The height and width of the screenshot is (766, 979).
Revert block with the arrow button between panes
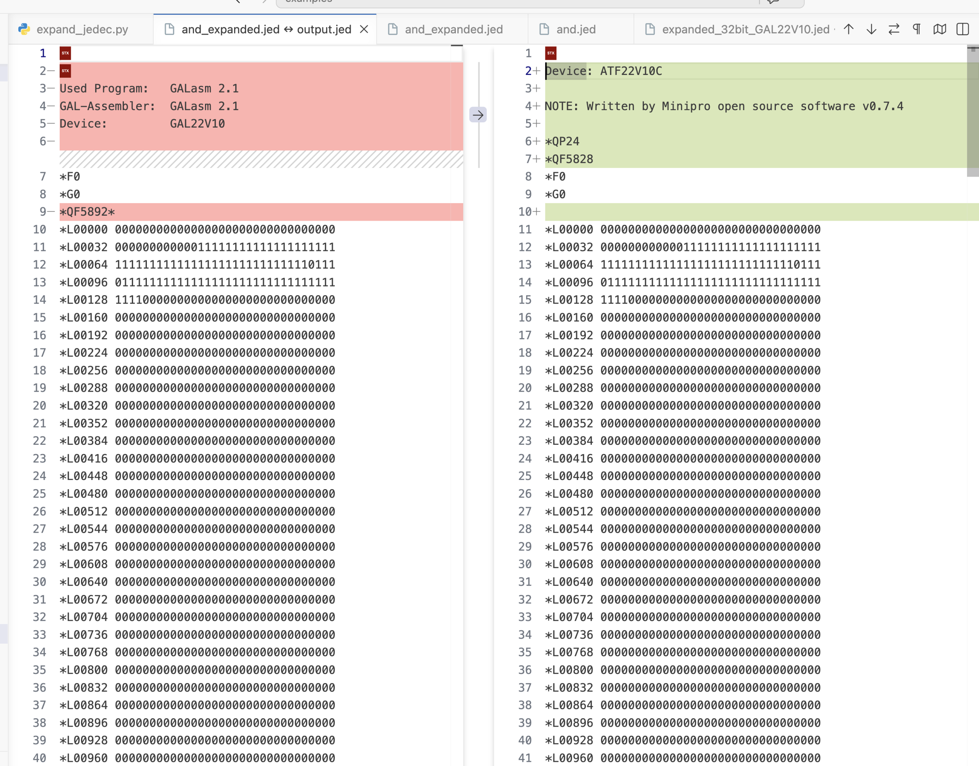pyautogui.click(x=478, y=115)
